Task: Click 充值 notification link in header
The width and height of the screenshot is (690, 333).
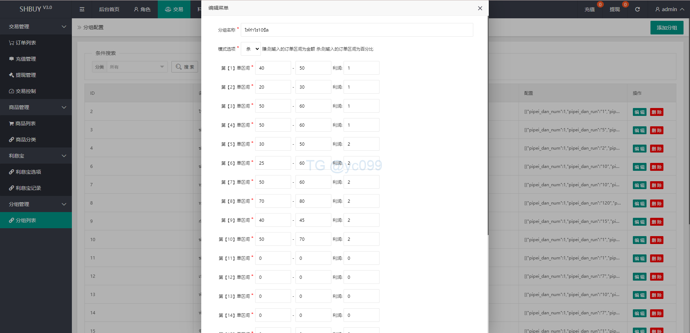Action: tap(589, 9)
